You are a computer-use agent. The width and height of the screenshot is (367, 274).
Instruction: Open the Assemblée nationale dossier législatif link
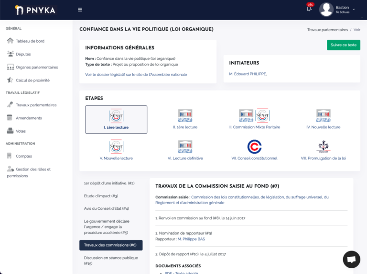136,75
